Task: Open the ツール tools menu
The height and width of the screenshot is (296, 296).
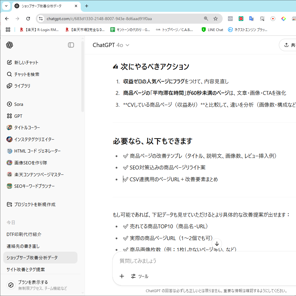Action: [x=140, y=276]
